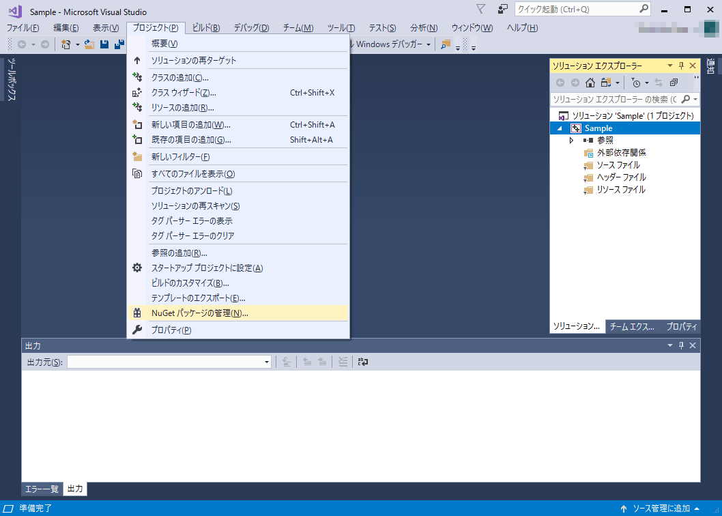Choose プロパティ in the Project menu
The width and height of the screenshot is (722, 516).
pos(237,330)
